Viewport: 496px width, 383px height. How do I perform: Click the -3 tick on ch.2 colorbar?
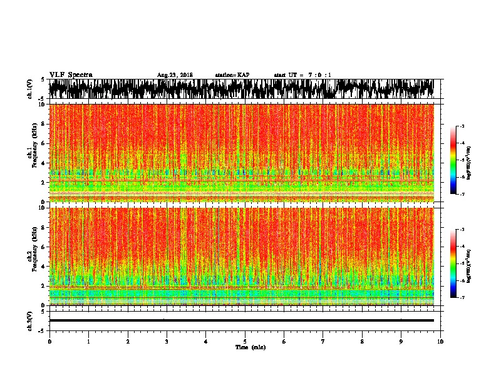(462, 230)
